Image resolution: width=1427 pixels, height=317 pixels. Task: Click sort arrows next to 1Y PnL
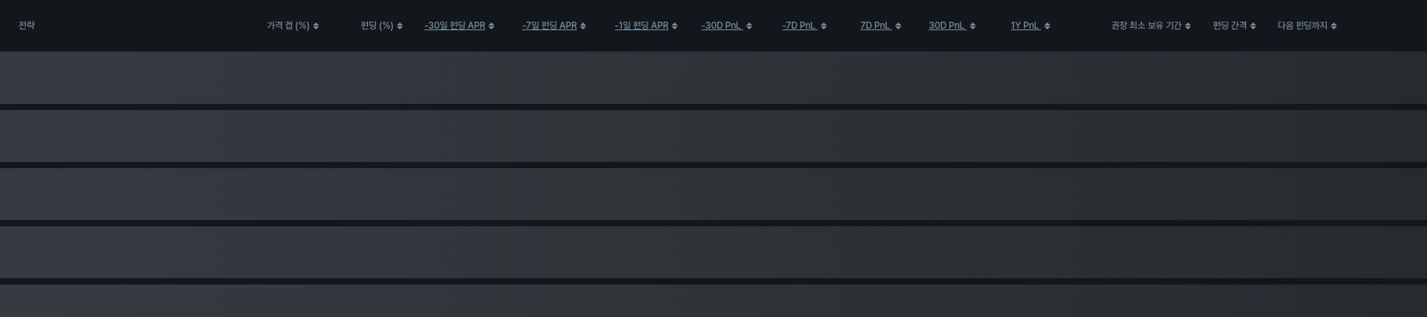1047,26
